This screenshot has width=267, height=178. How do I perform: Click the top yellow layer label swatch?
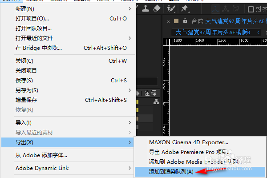(138, 102)
